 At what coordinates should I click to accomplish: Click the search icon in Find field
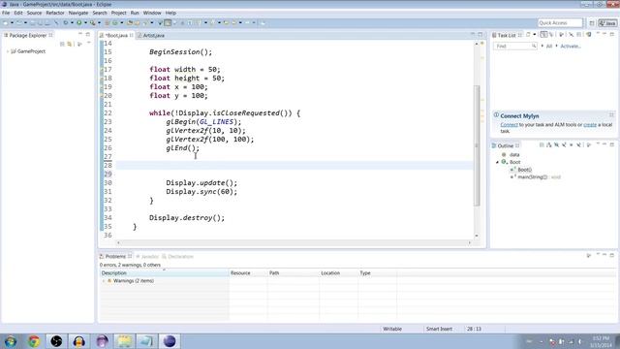tap(534, 47)
